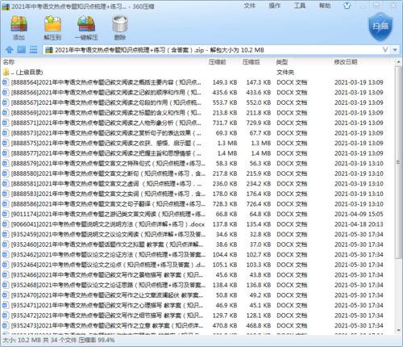Click the scrollbar down arrow
The height and width of the screenshot is (347, 403).
pos(398,331)
